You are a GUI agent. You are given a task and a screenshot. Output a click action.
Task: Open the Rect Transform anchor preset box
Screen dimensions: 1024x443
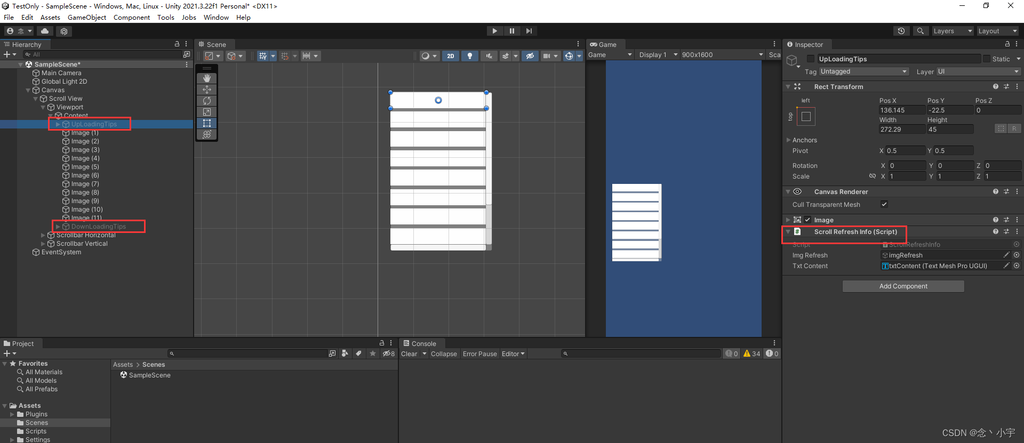tap(806, 116)
